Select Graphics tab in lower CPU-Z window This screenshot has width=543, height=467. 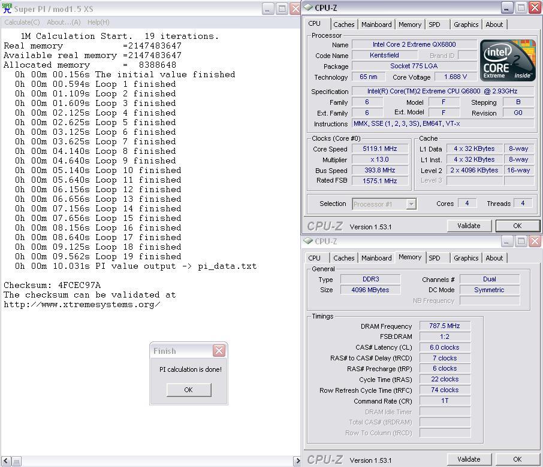(x=466, y=258)
